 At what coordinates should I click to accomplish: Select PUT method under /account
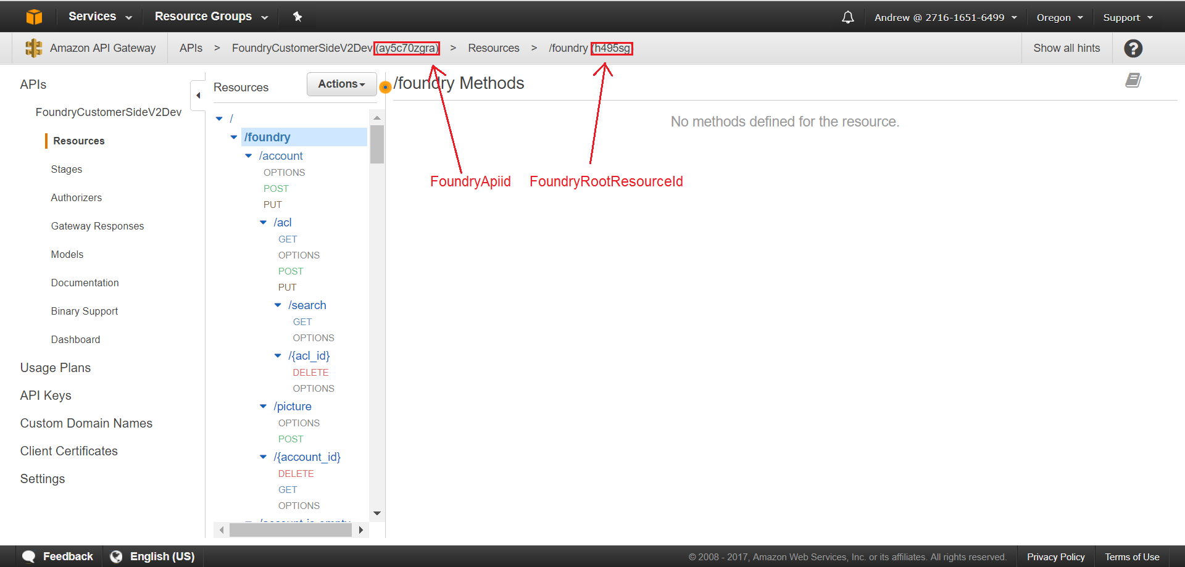coord(273,205)
